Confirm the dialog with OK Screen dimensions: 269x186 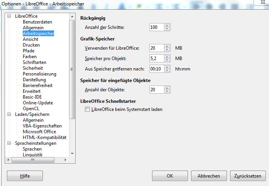click(170, 176)
